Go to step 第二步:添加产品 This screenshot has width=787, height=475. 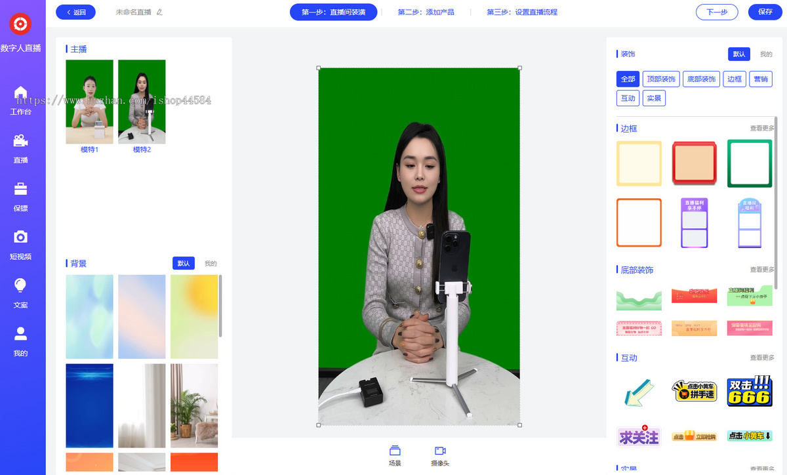[426, 12]
